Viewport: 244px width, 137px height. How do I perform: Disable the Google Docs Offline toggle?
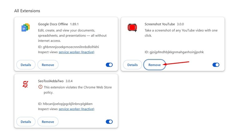coord(109,65)
